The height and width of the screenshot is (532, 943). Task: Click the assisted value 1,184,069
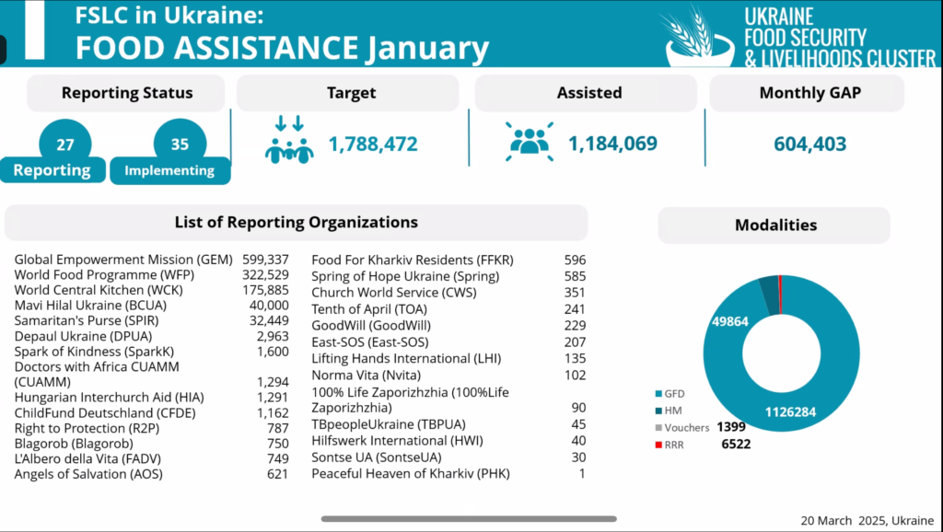click(x=612, y=144)
